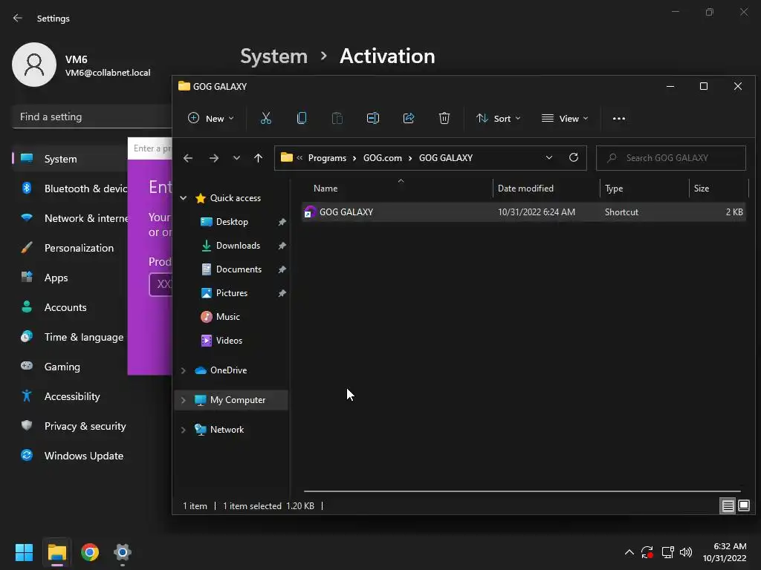Select Network in the navigation pane

pos(227,430)
